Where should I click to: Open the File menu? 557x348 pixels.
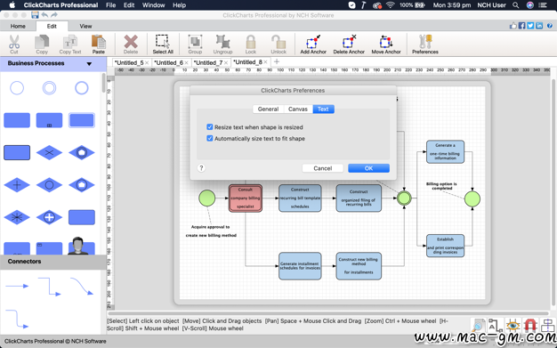pos(111,5)
